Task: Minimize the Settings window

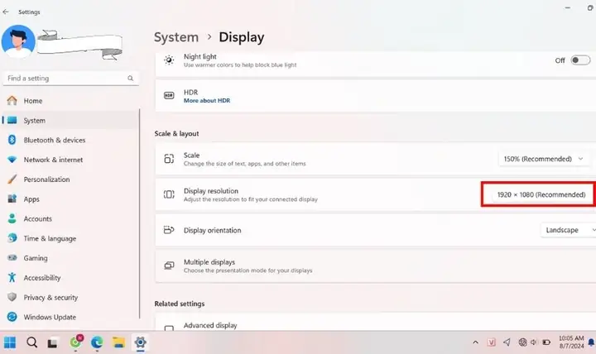Action: point(568,7)
